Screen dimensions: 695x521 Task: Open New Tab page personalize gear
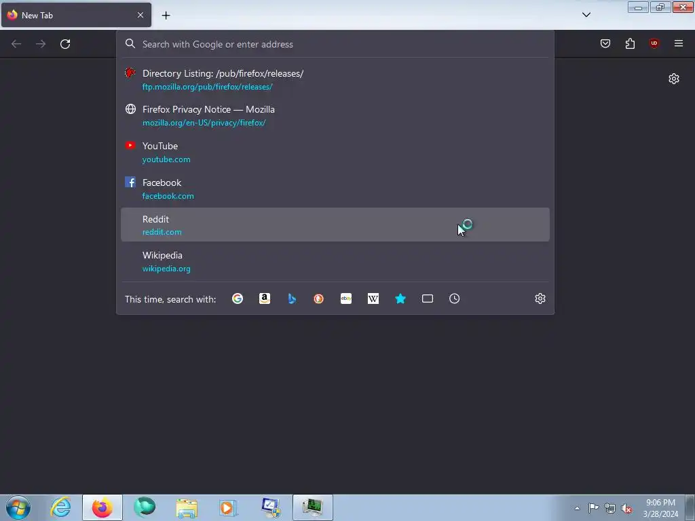point(674,79)
